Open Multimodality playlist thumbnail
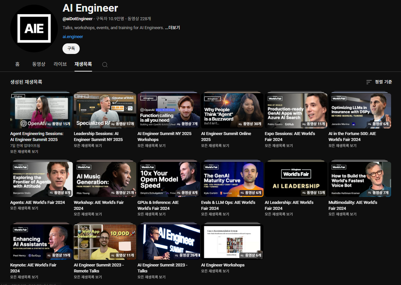Image resolution: width=401 pixels, height=285 pixels. 360,179
